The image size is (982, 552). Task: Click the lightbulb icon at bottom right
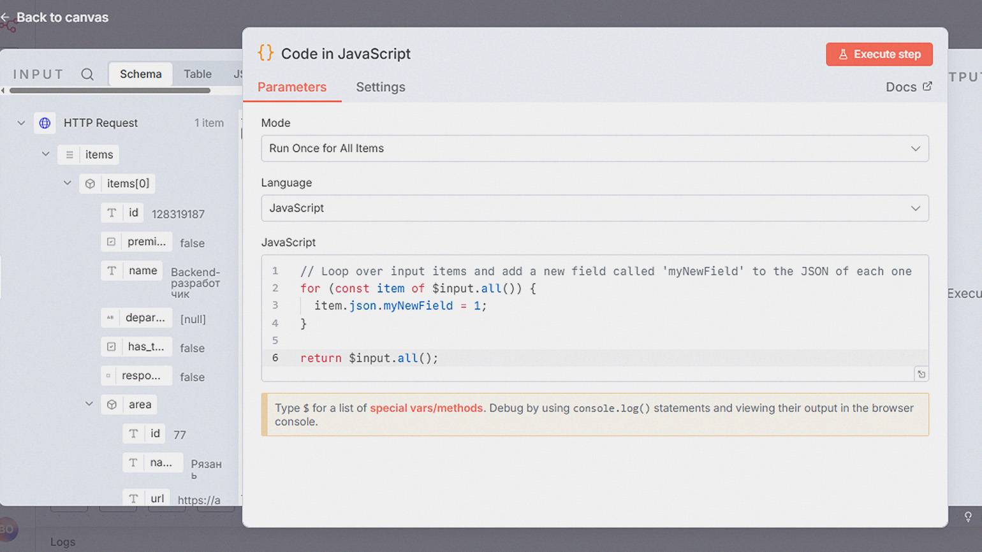[x=967, y=517]
